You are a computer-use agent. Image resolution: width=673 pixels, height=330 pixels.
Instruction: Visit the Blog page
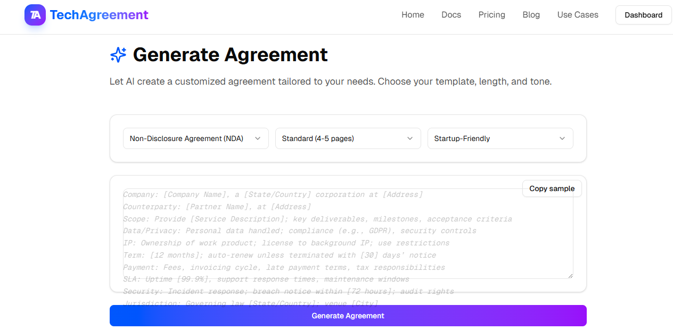(x=531, y=15)
